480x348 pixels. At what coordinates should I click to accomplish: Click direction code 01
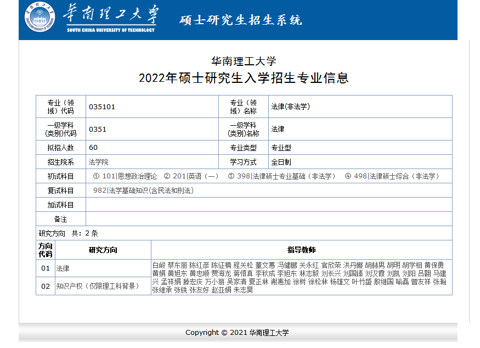coord(46,268)
